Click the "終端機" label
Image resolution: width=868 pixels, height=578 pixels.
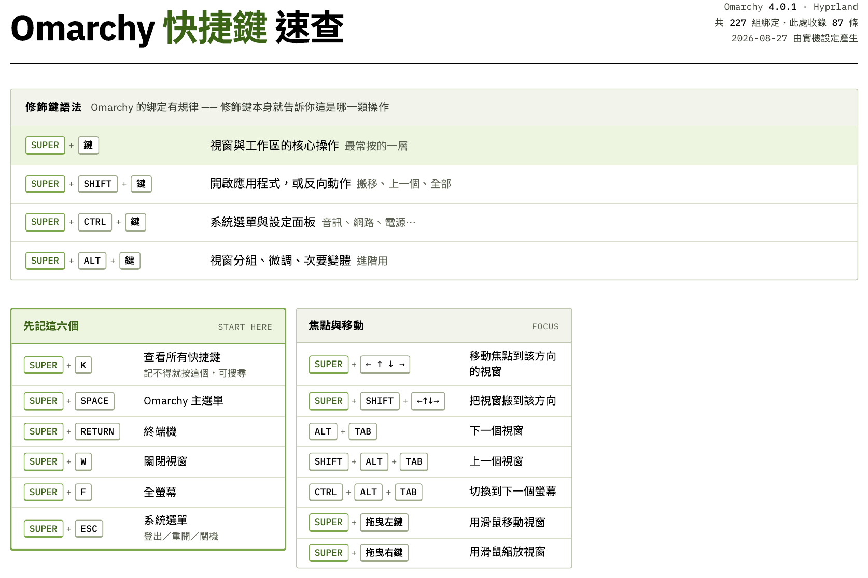[160, 431]
